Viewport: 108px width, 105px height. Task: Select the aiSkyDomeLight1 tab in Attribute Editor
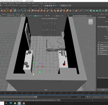tap(102, 17)
